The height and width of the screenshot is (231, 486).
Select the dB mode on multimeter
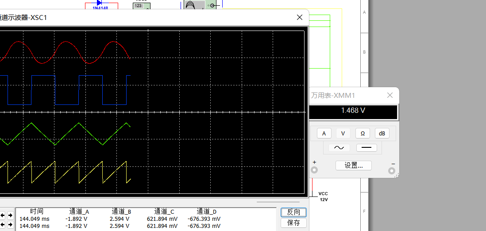382,133
